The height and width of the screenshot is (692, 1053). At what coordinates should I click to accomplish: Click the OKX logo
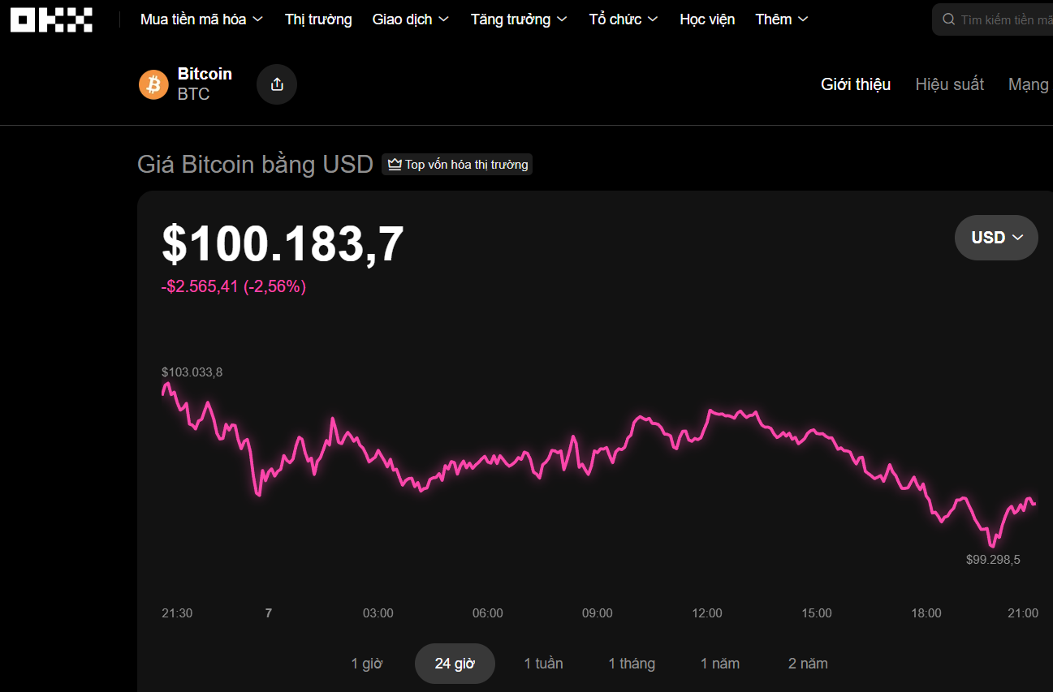(51, 19)
